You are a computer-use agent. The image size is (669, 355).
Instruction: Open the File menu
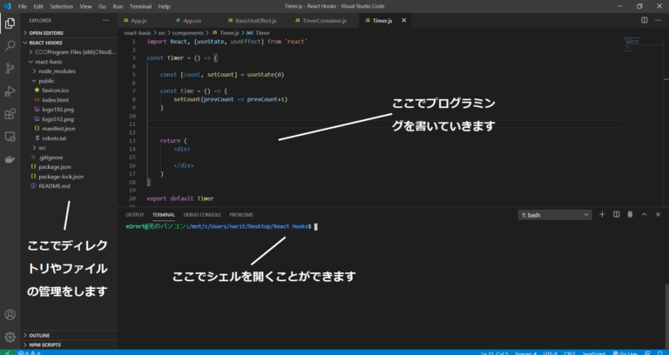tap(22, 6)
